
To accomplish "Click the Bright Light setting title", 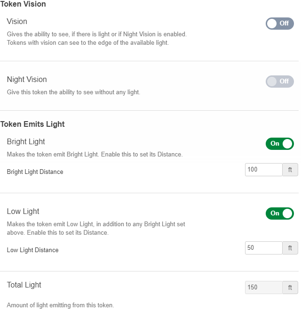I will 26,142.
